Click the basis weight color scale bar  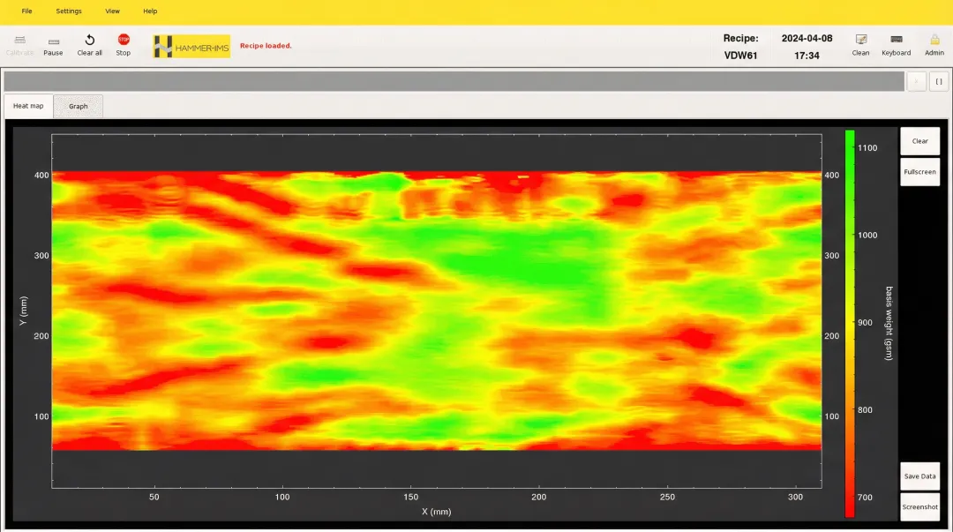(x=850, y=323)
